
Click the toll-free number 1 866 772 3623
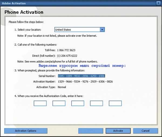coord(66,50)
